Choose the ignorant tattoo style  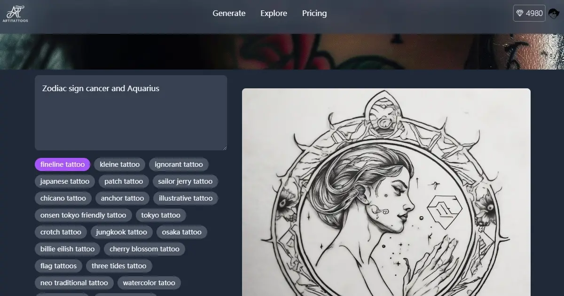click(179, 164)
